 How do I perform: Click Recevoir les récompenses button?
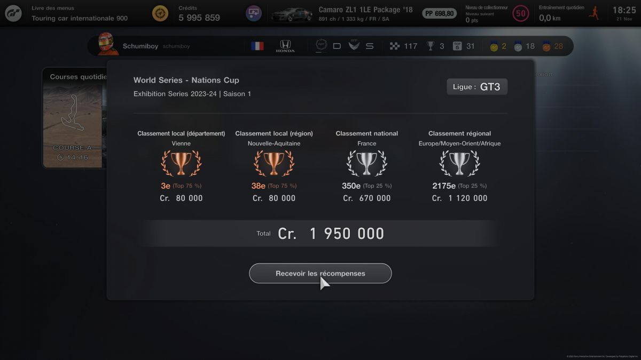pos(320,273)
